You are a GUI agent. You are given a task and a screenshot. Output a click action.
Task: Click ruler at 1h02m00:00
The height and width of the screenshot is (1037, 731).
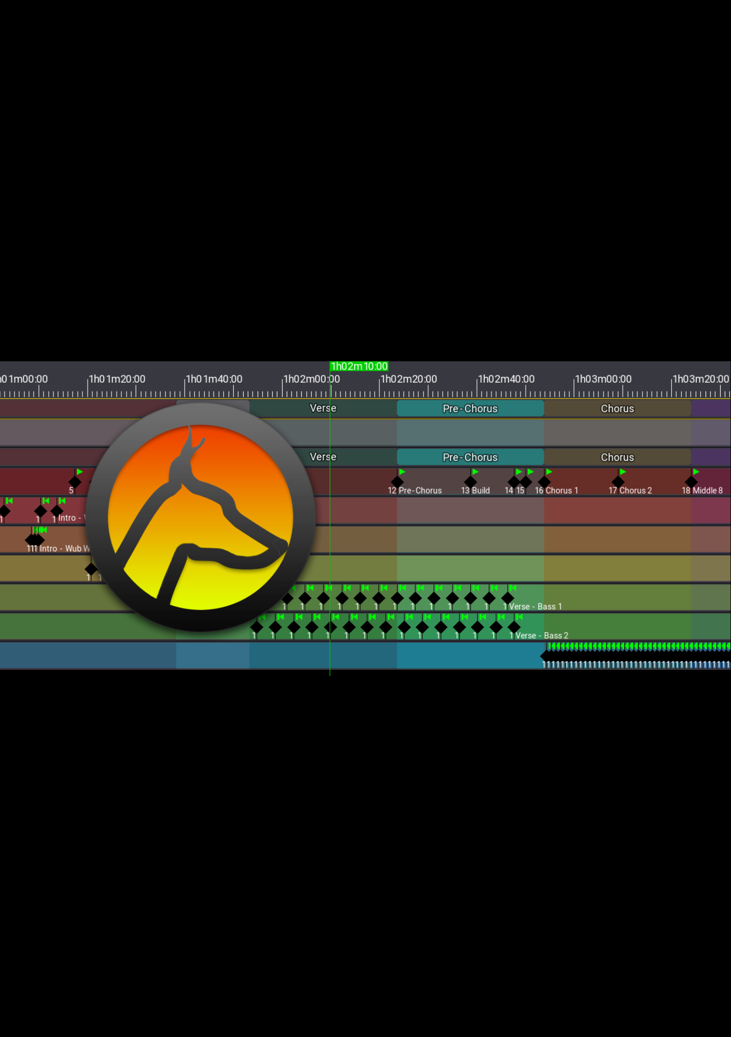coord(312,379)
